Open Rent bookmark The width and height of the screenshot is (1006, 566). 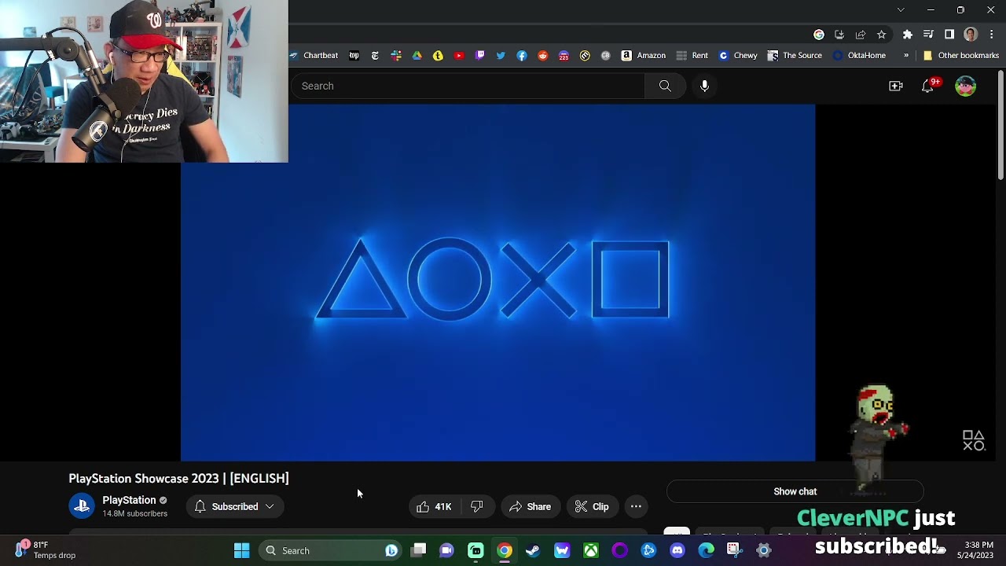tap(692, 56)
